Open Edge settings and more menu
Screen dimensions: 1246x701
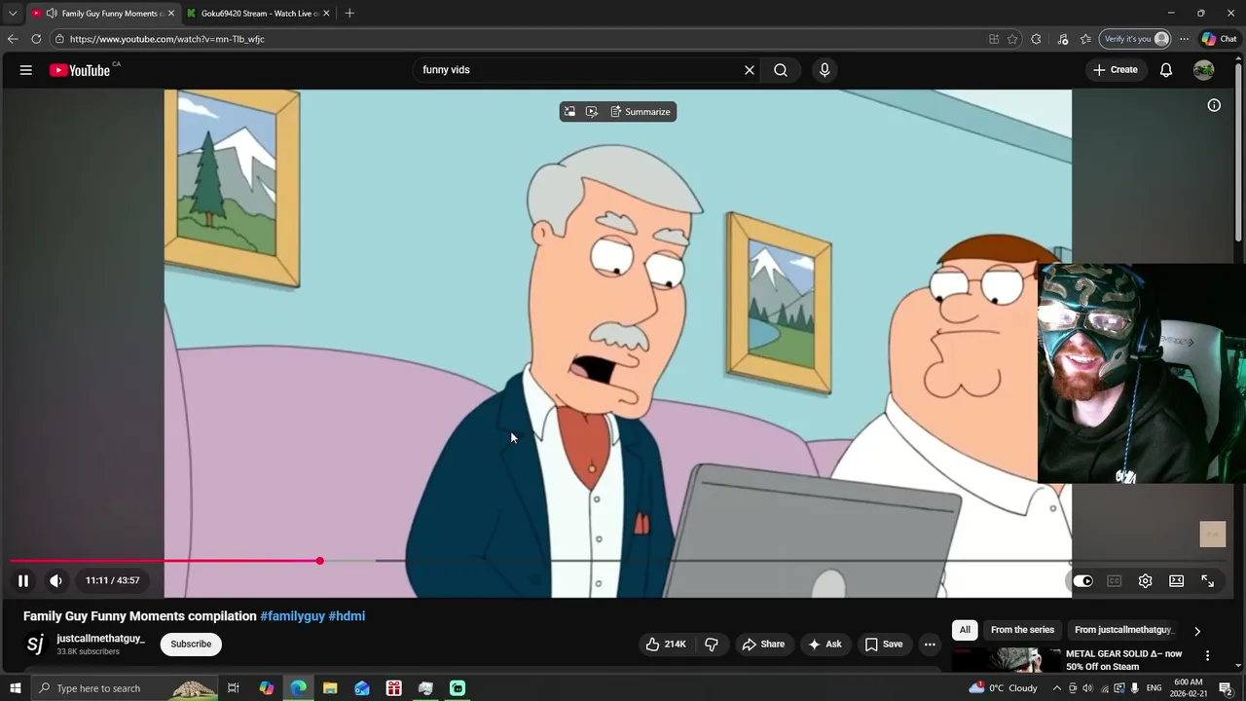tap(1184, 39)
